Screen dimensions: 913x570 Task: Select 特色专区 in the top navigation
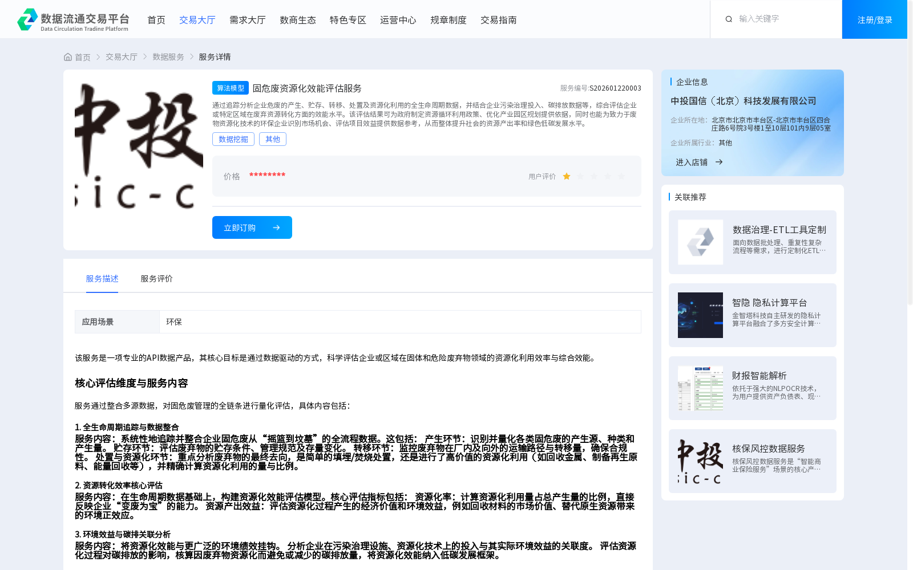click(348, 20)
